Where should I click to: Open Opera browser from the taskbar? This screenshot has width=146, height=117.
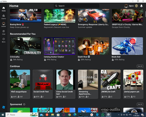[64, 115]
